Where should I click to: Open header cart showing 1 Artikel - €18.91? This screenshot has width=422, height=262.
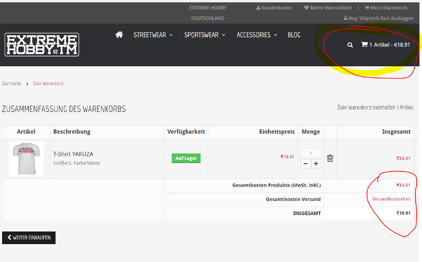pyautogui.click(x=386, y=45)
